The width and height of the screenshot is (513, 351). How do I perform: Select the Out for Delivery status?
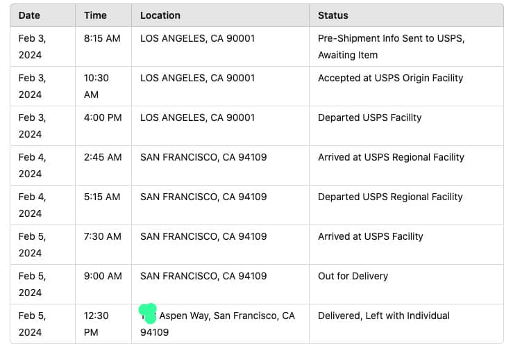click(x=353, y=276)
